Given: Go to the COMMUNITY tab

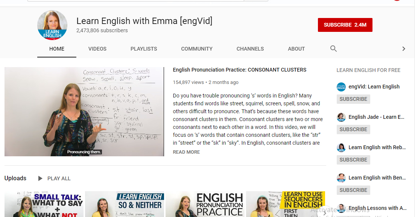Looking at the screenshot, I should (197, 49).
